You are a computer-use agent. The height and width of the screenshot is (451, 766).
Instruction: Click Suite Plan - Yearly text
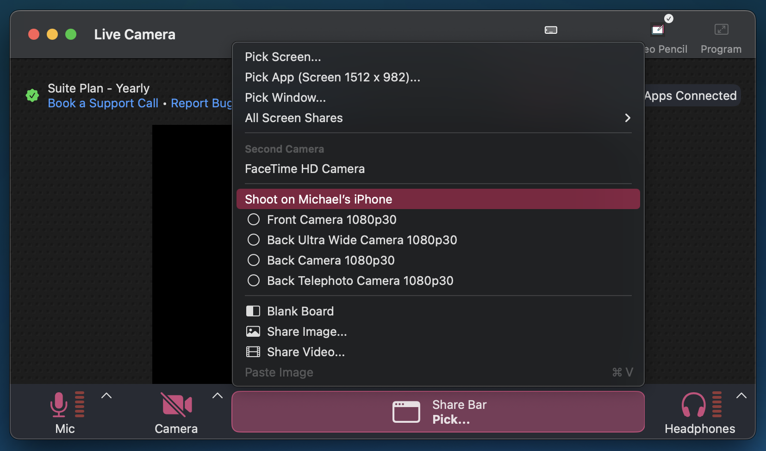point(99,88)
